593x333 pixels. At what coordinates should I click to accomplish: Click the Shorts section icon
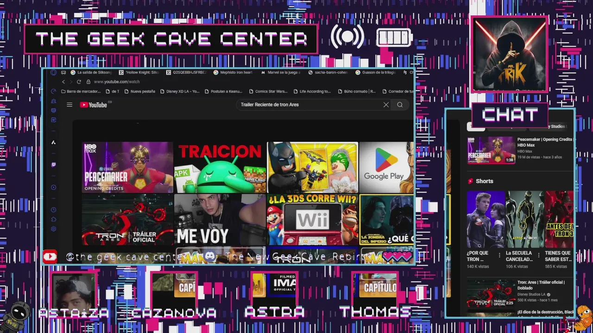pyautogui.click(x=471, y=181)
